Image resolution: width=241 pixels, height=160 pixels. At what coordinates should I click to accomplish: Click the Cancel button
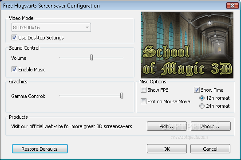pyautogui.click(x=210, y=149)
